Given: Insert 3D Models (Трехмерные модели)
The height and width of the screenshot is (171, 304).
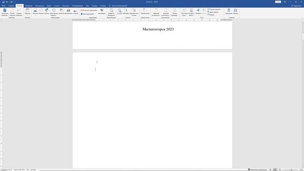Looking at the screenshot, I should 54,12.
